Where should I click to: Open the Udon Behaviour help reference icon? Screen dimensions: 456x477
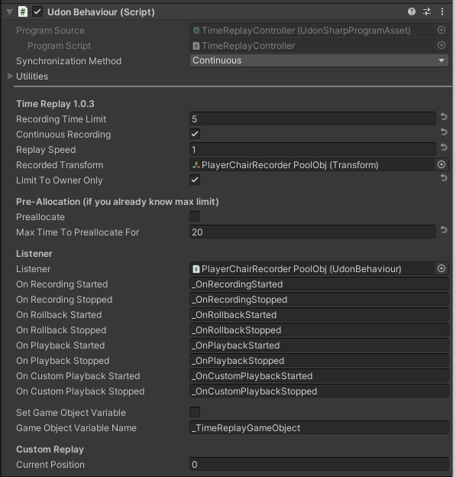pos(411,11)
